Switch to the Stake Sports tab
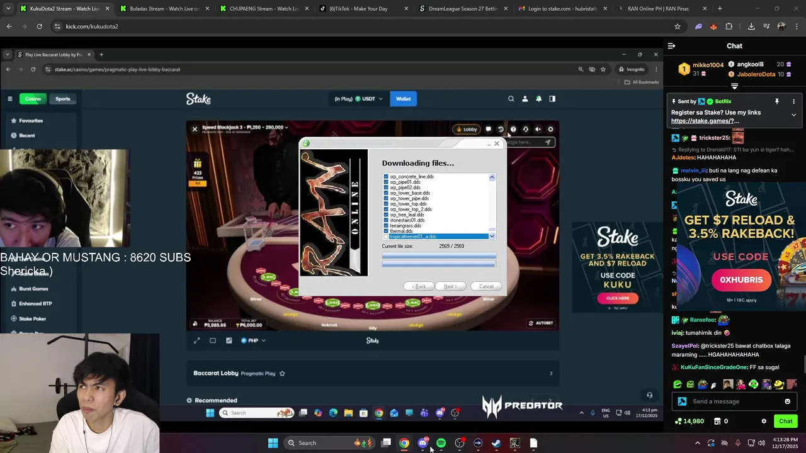806x453 pixels. coord(63,99)
